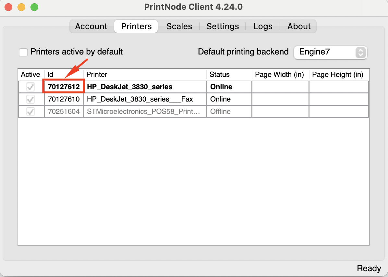Toggle Active checkbox for STMicroelectronics POS58 printer

(x=30, y=112)
